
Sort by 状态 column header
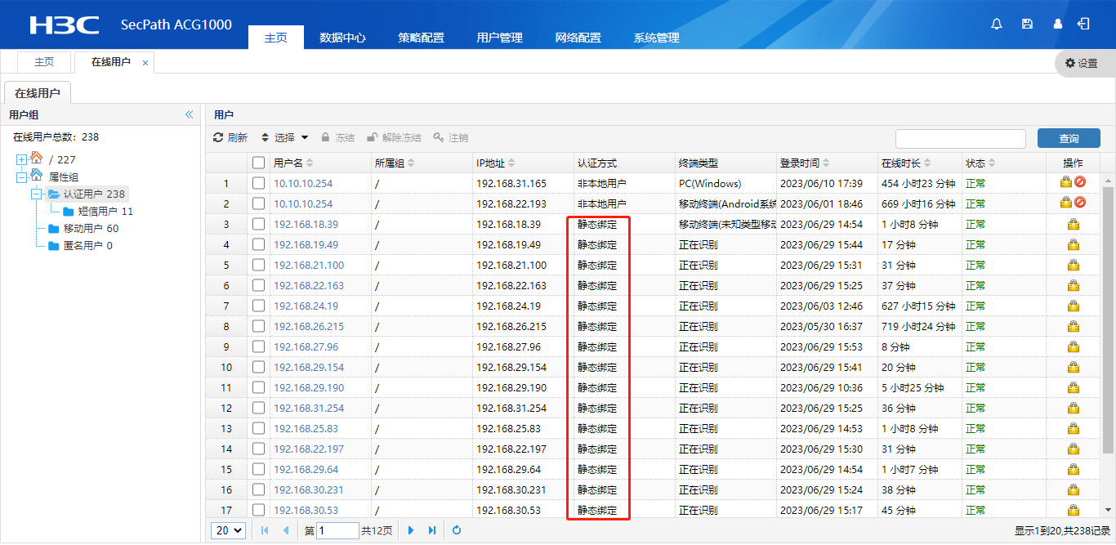[x=1004, y=163]
